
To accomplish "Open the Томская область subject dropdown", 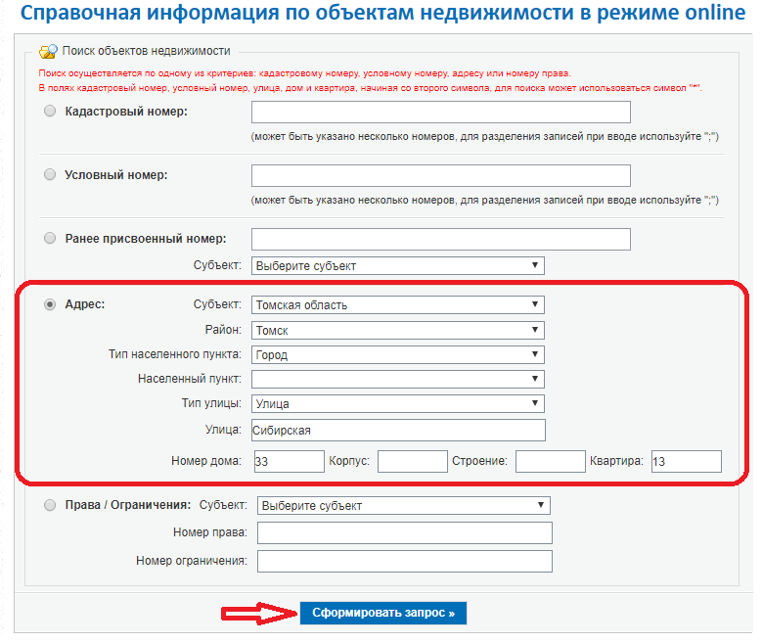I will [x=397, y=305].
